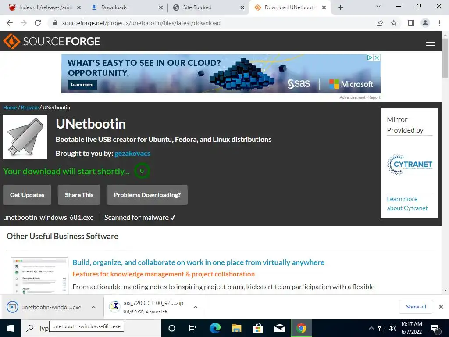Open the Mail app from taskbar
449x337 pixels.
279,328
